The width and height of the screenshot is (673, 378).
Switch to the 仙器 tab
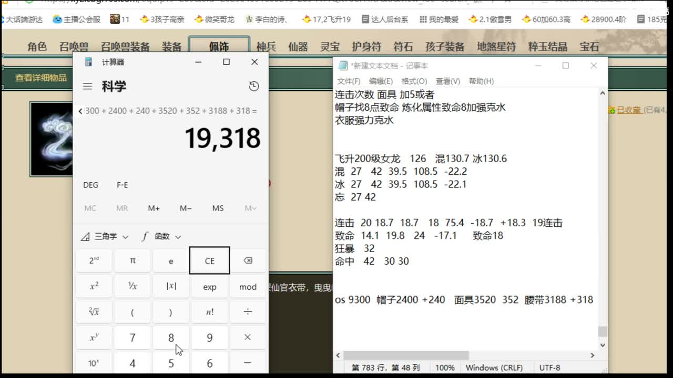point(298,47)
